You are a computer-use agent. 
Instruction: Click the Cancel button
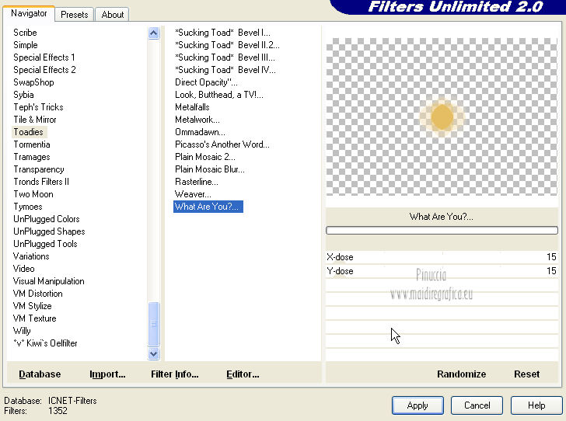[x=477, y=405]
